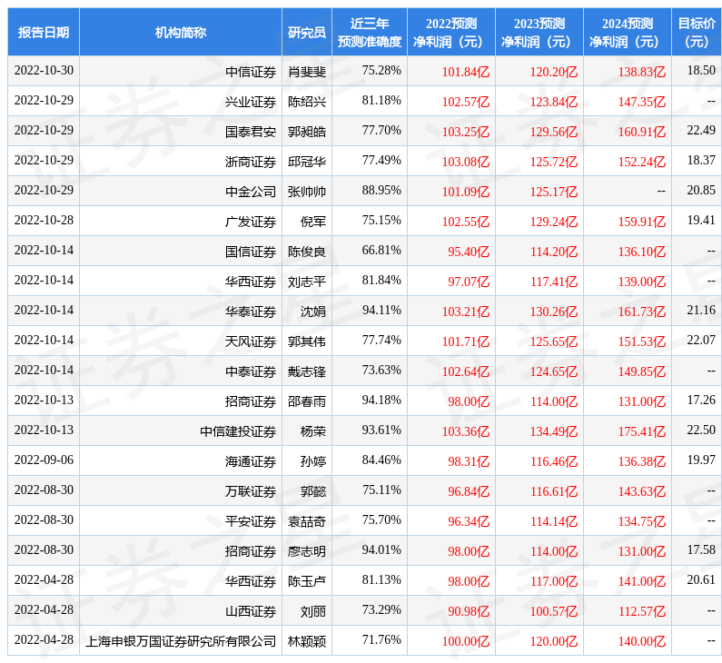Click target price 22.07
This screenshot has width=722, height=663.
pyautogui.click(x=701, y=340)
